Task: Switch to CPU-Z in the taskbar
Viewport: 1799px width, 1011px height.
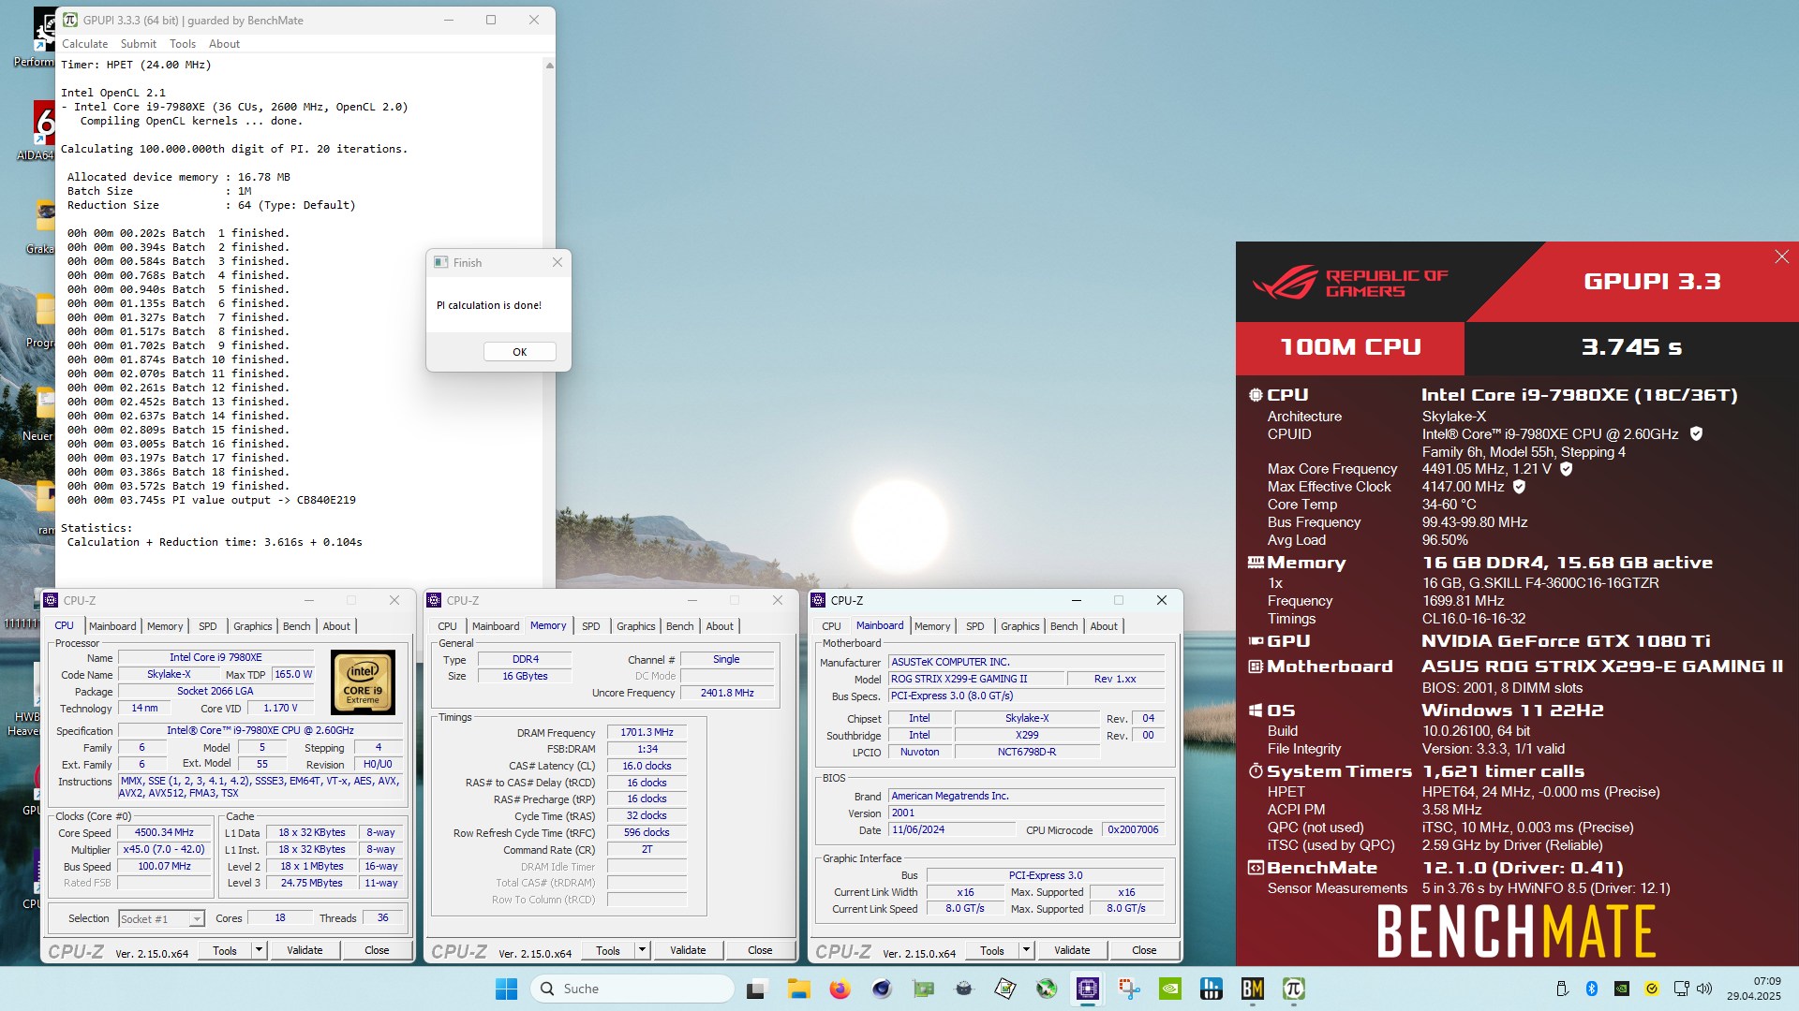Action: point(1088,989)
